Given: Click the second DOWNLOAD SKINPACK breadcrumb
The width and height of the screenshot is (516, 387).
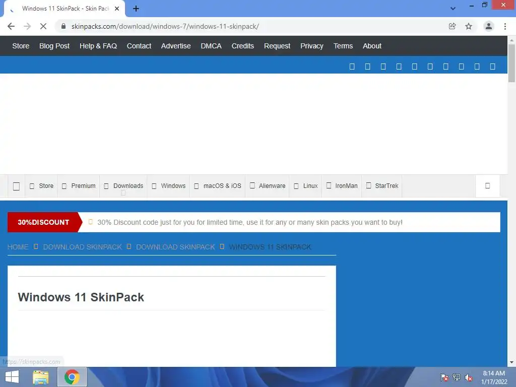Looking at the screenshot, I should coord(175,247).
